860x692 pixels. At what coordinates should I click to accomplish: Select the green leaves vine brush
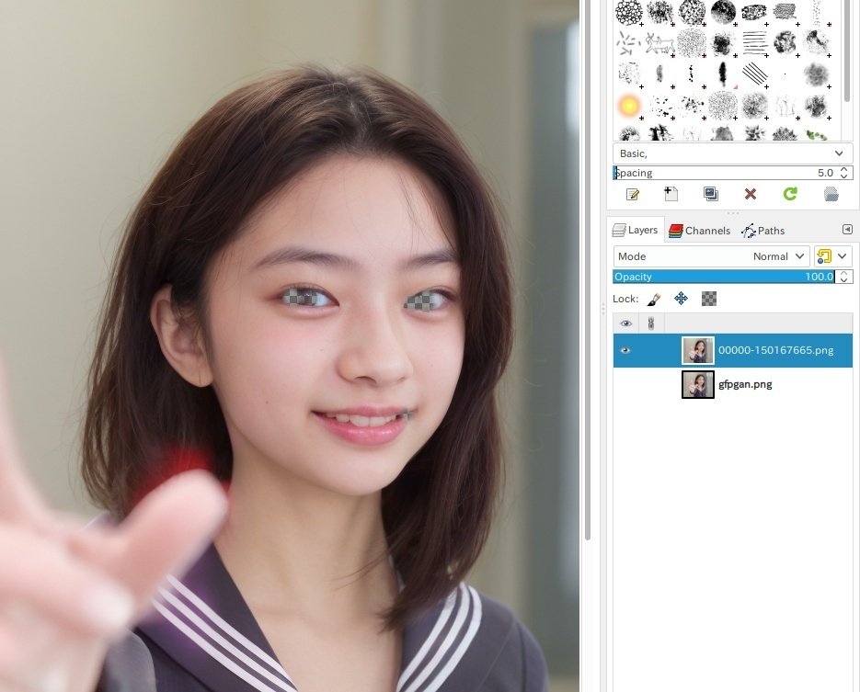(x=817, y=134)
